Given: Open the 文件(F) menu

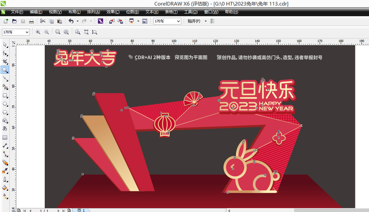Looking at the screenshot, I should (x=17, y=12).
